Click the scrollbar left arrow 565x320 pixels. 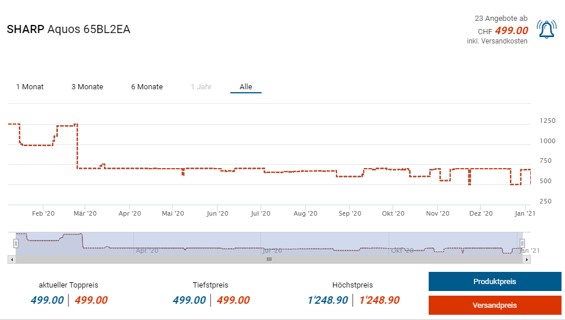[x=11, y=260]
